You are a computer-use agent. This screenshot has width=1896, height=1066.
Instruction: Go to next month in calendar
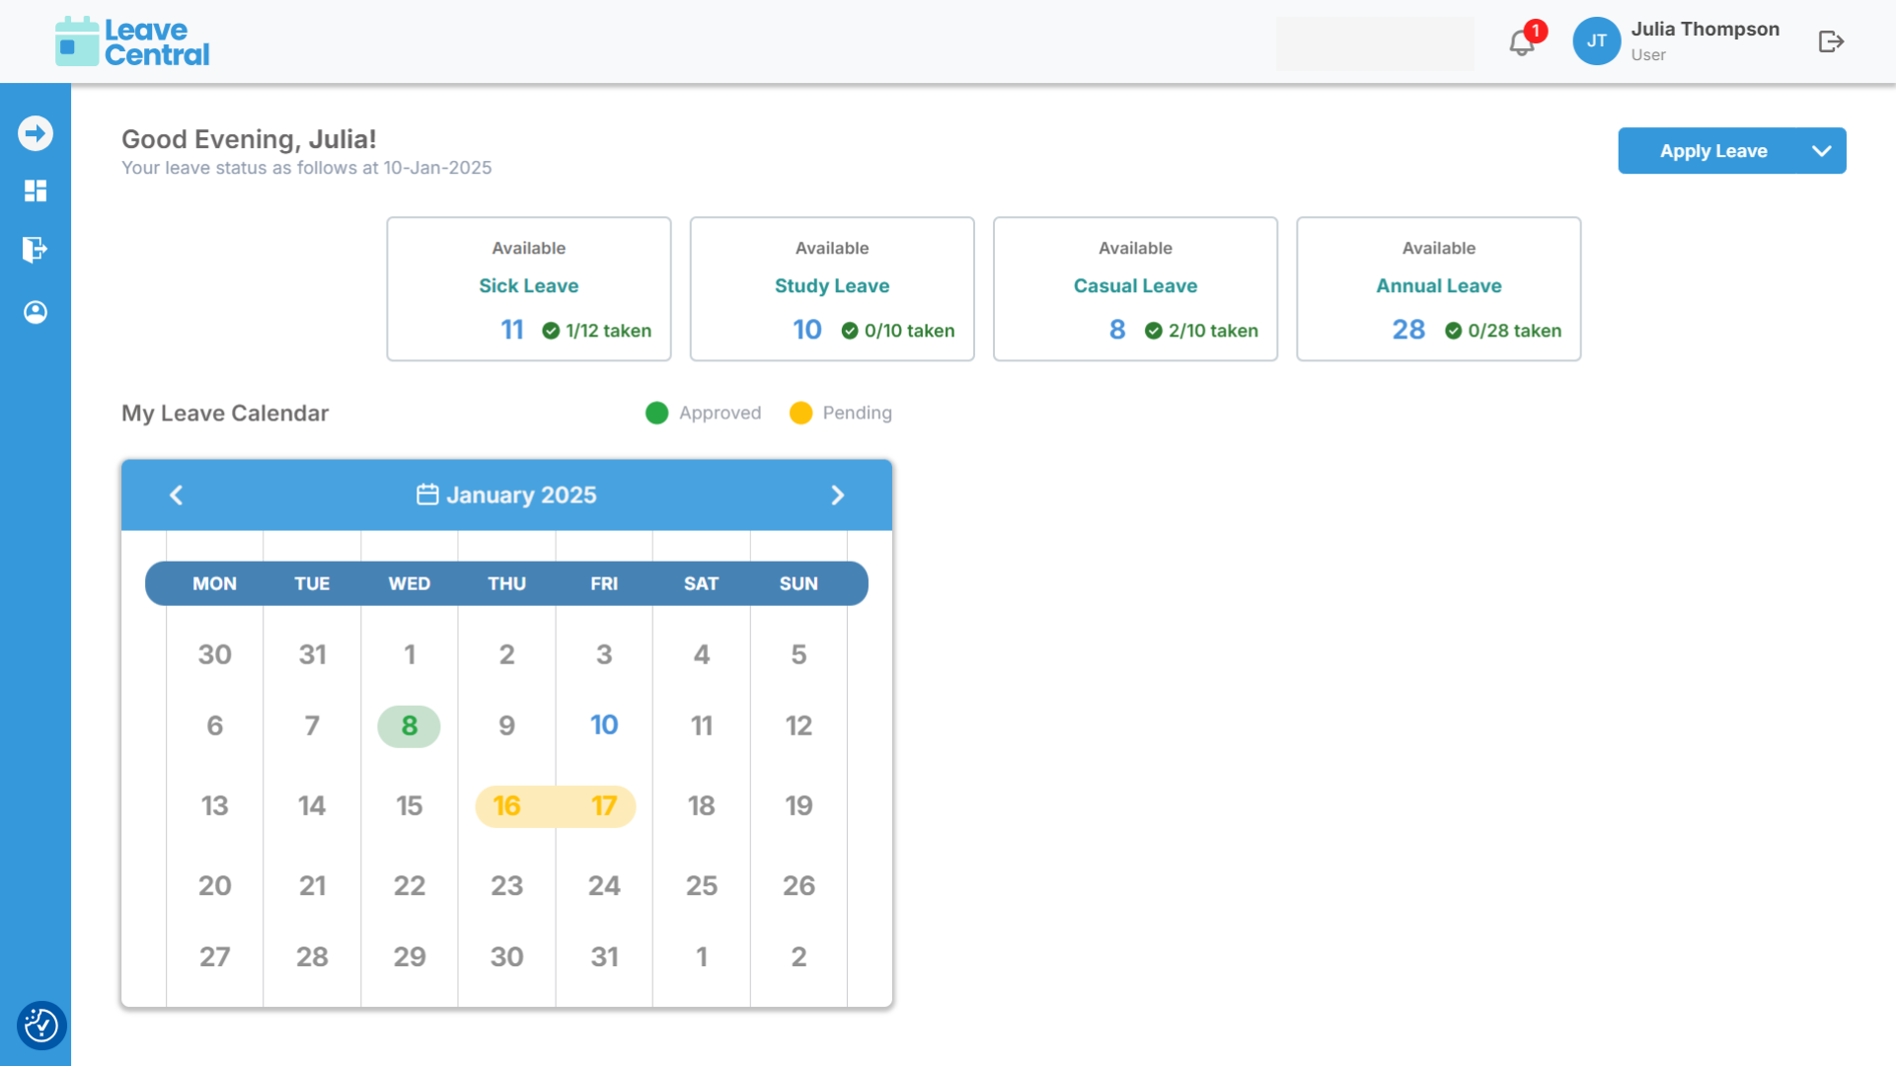coord(837,495)
